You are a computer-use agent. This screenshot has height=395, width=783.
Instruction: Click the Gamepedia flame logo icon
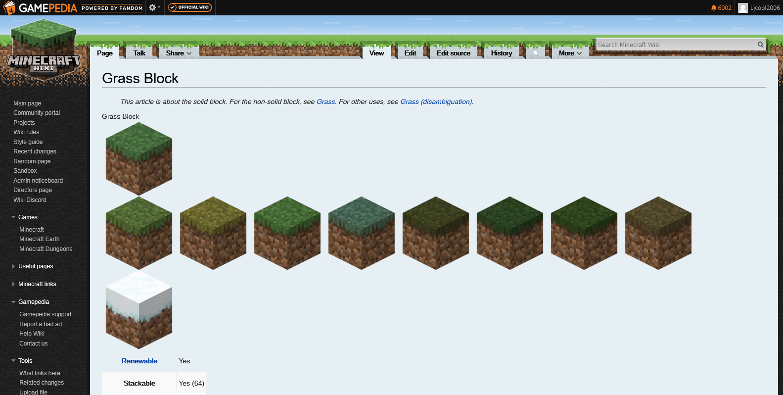[9, 7]
